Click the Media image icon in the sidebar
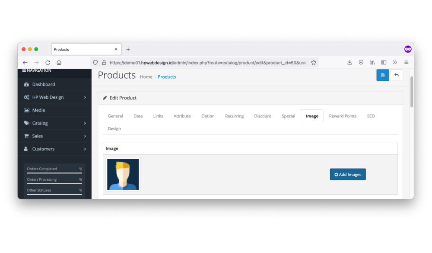432x253 pixels. coord(26,110)
